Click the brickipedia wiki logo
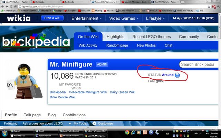Viewport: 221px width, 138px height. (36, 41)
